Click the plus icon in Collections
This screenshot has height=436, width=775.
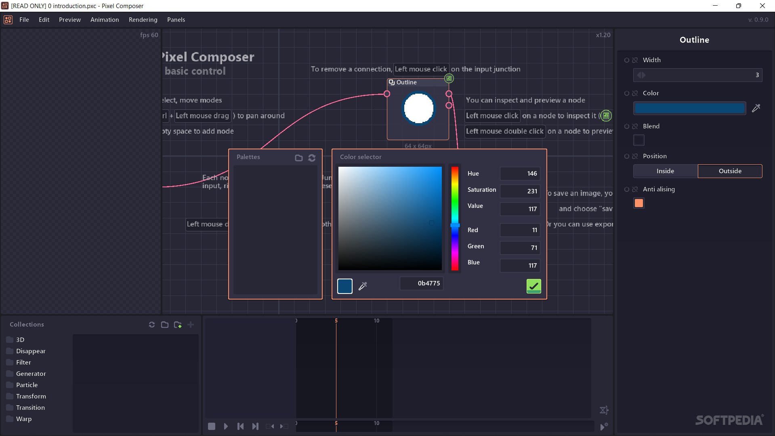[x=191, y=325]
